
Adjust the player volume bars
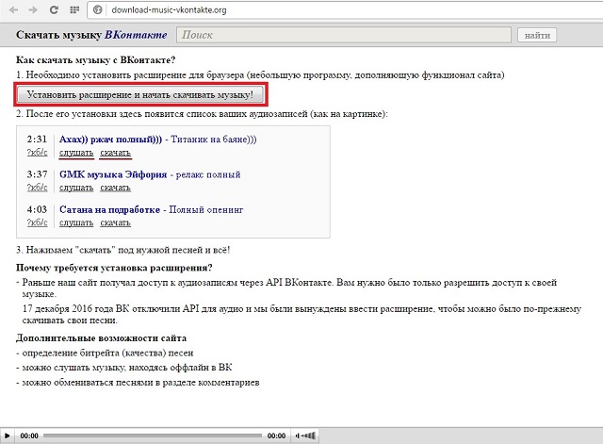tap(305, 436)
